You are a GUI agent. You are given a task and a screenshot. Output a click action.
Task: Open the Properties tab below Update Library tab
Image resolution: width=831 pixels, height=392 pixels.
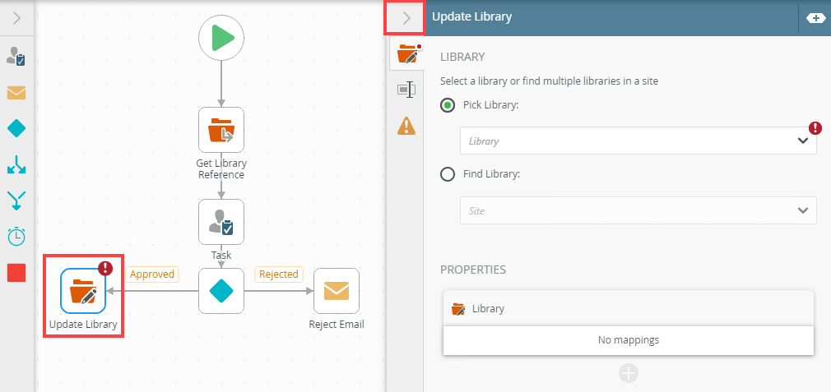[x=406, y=90]
